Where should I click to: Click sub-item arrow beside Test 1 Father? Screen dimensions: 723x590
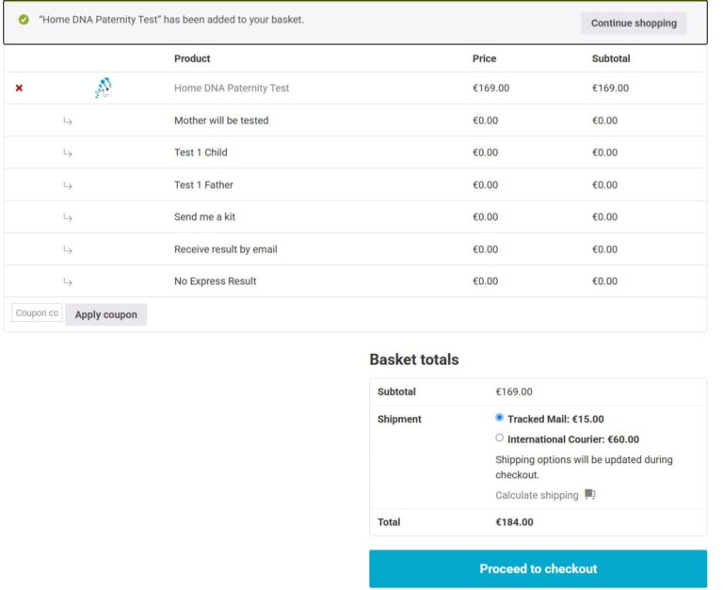(68, 185)
